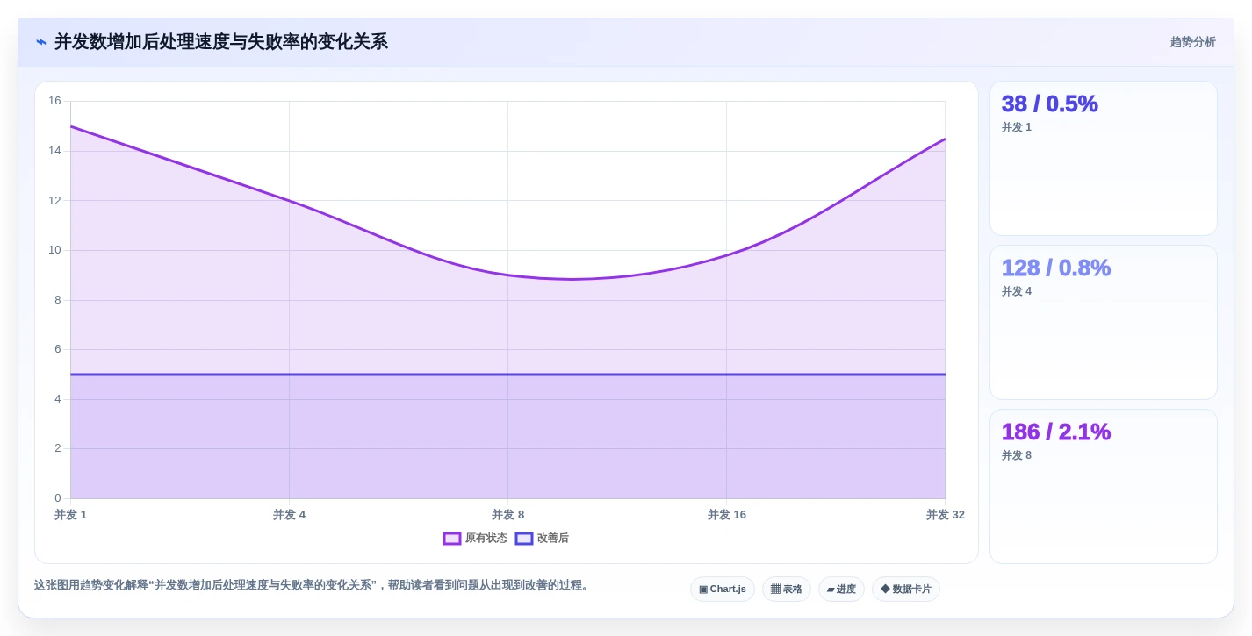Open the 128 / 0.8% data card
The height and width of the screenshot is (636, 1252).
1104,323
